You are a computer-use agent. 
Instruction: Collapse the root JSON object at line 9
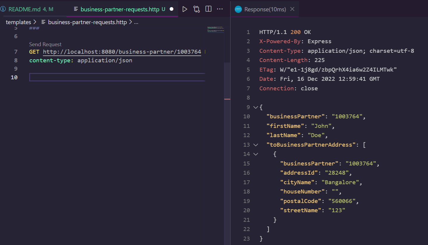[x=255, y=107]
